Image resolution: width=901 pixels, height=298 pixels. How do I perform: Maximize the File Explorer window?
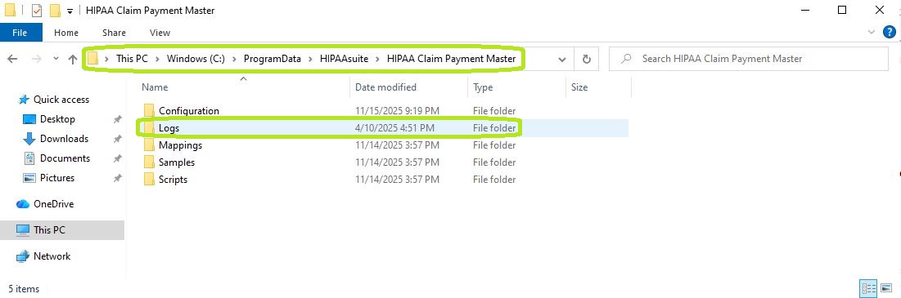842,11
